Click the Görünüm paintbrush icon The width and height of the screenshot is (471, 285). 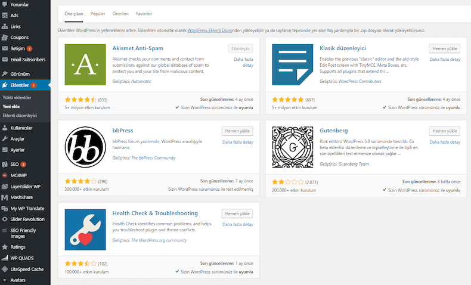(5, 74)
